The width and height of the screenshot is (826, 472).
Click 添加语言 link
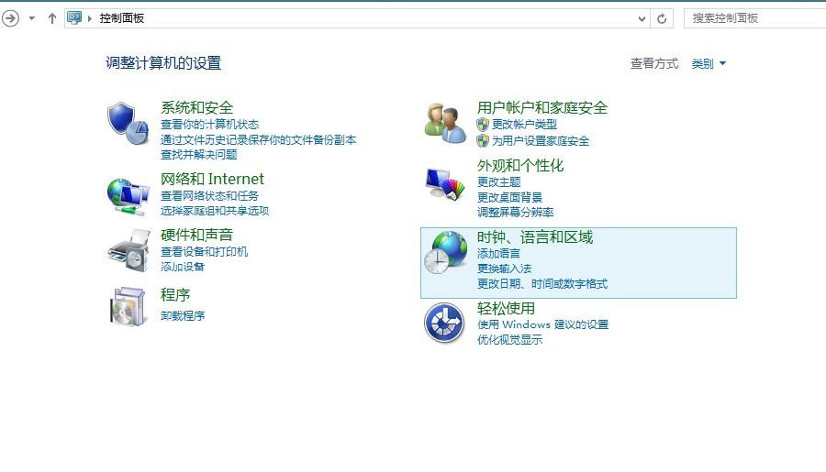(x=498, y=254)
